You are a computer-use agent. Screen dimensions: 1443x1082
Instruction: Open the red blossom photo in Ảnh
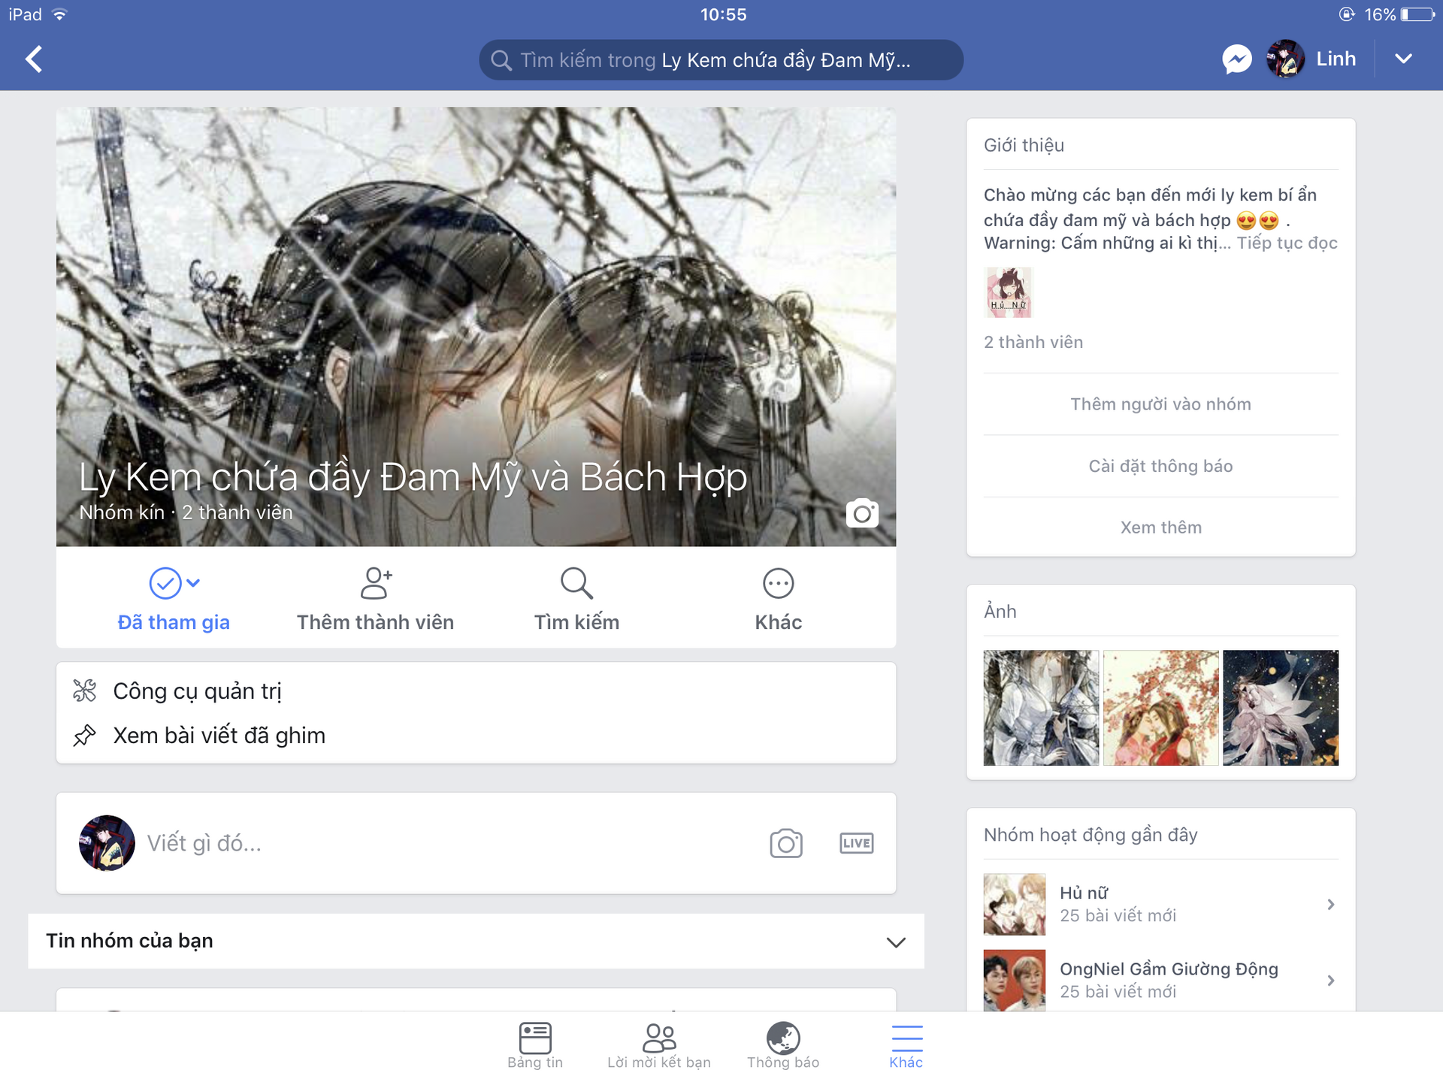pyautogui.click(x=1160, y=708)
